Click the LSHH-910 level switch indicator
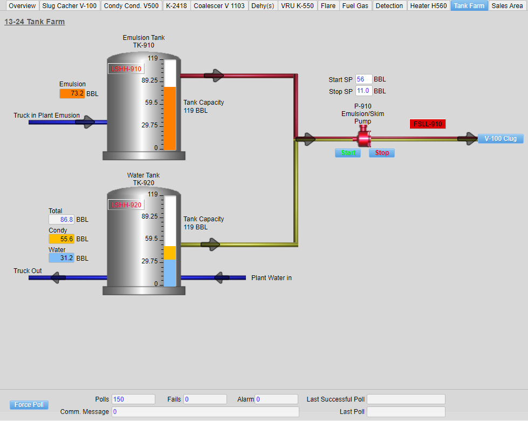Viewport: 528px width, 421px height. coord(126,69)
